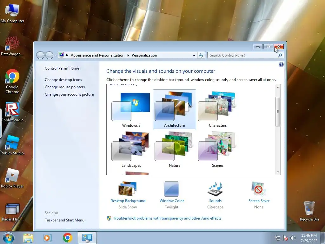Select the DataWagon desktop shortcut

(x=12, y=46)
